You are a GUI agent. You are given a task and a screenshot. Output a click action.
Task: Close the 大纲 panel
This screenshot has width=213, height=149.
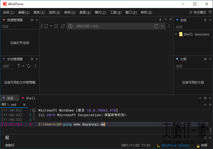tap(210, 59)
